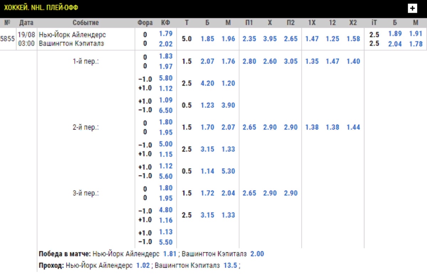Screen dimensions: 427x274
Task: Select individual total under odds 1.78
Action: tap(416, 44)
